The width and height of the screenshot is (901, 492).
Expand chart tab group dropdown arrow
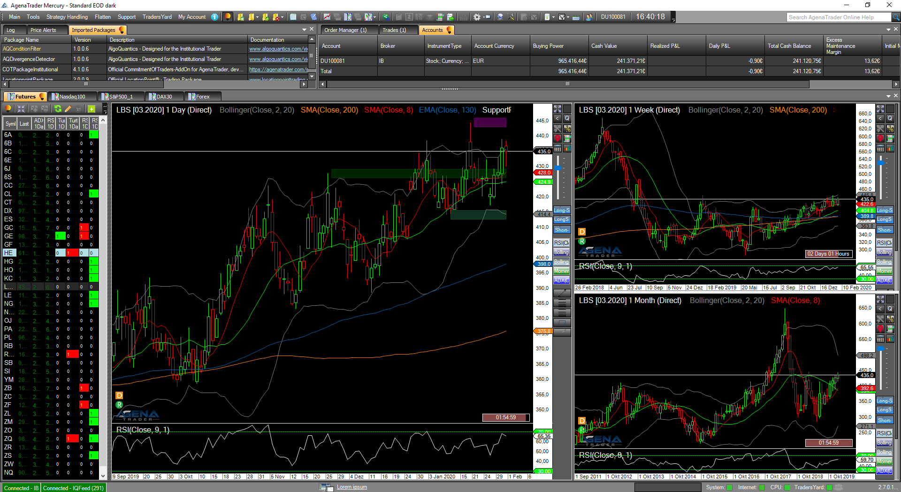point(888,96)
